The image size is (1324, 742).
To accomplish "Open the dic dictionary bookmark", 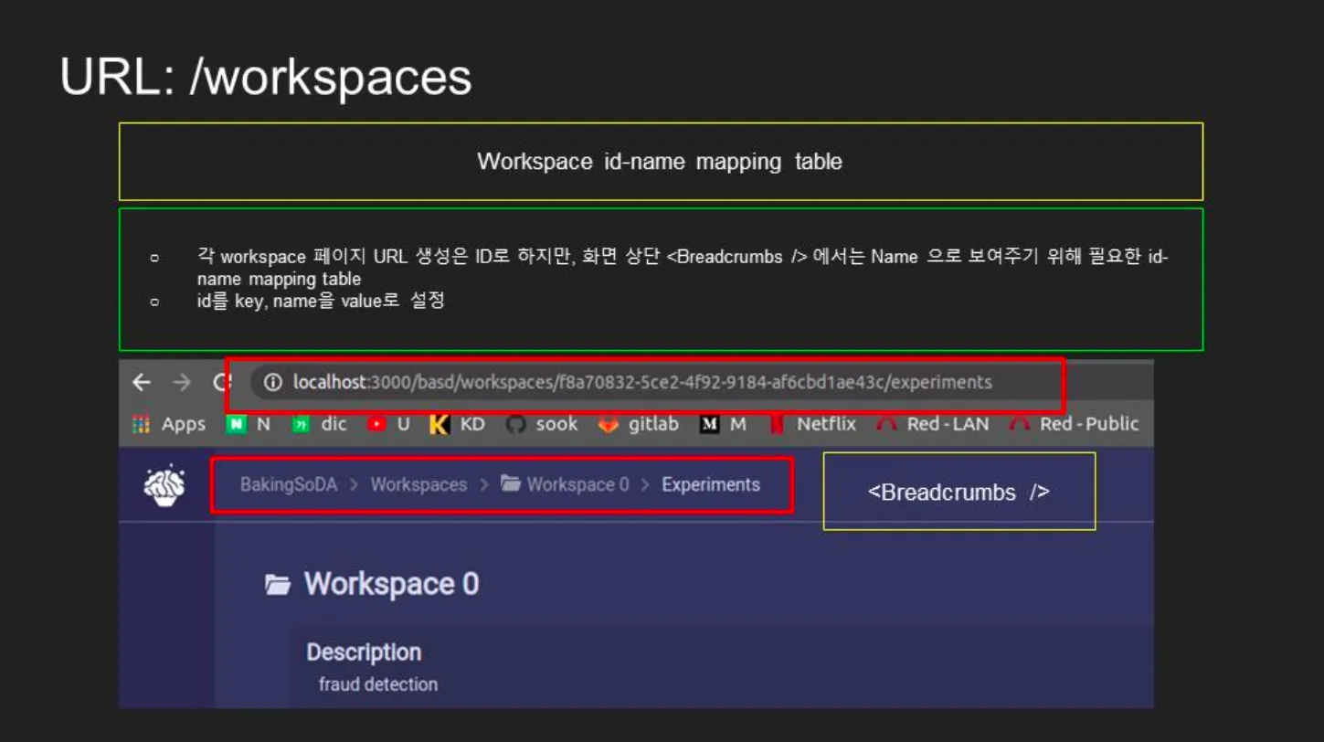I will tap(320, 424).
